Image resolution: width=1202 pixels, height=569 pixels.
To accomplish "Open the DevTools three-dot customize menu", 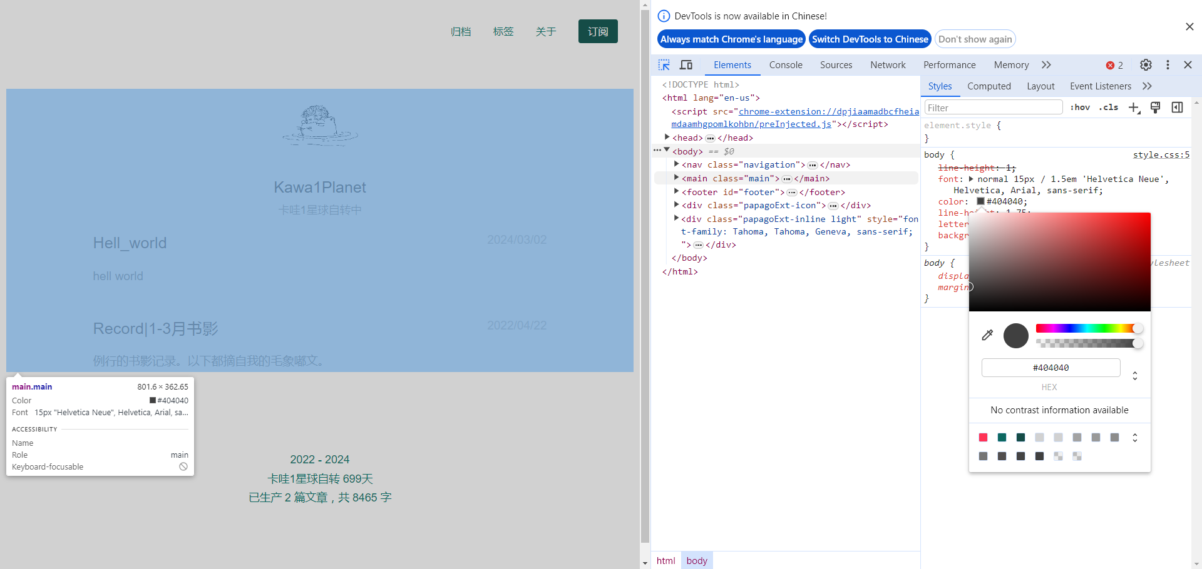I will click(x=1168, y=65).
